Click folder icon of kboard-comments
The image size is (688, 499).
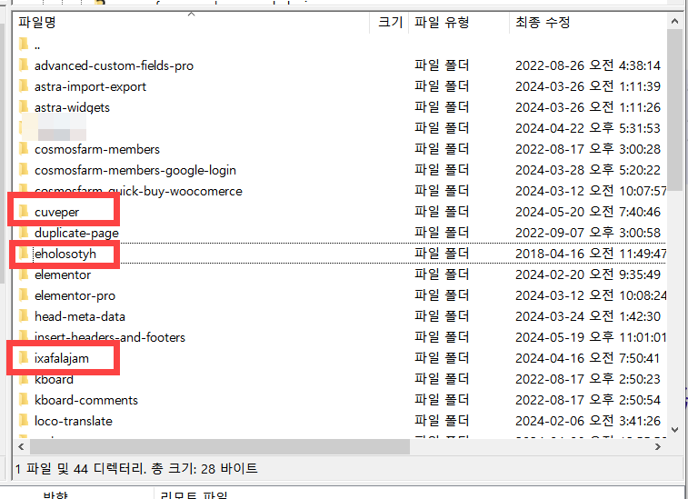tap(24, 400)
